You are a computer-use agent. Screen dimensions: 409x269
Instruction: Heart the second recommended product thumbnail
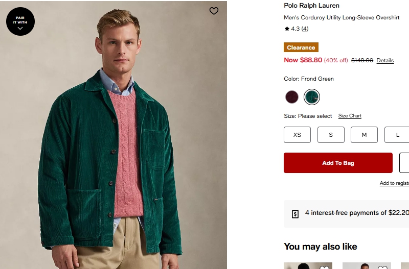[x=382, y=267]
